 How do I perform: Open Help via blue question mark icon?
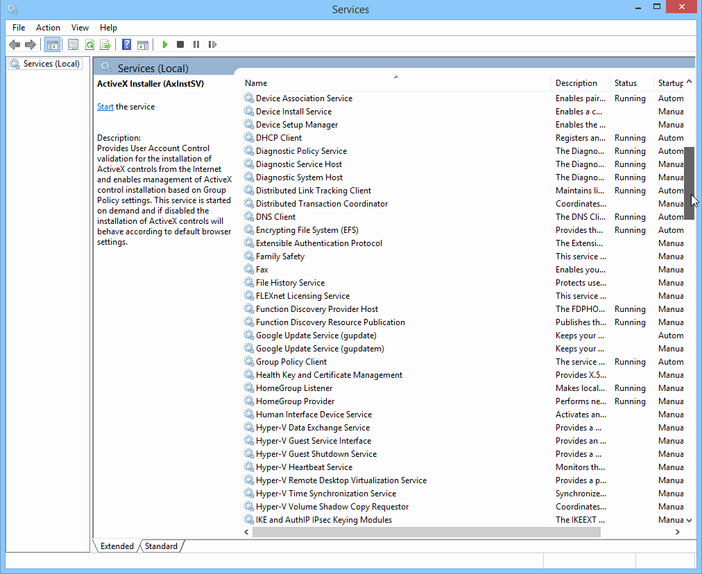point(126,44)
